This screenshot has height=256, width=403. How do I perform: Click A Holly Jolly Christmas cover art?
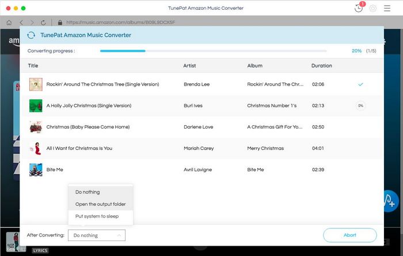pyautogui.click(x=36, y=106)
